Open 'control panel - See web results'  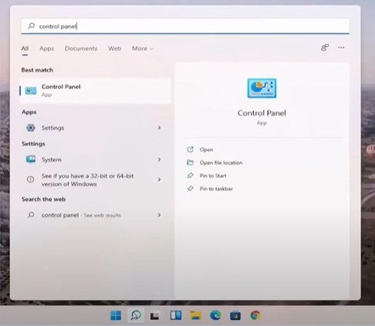tap(95, 215)
